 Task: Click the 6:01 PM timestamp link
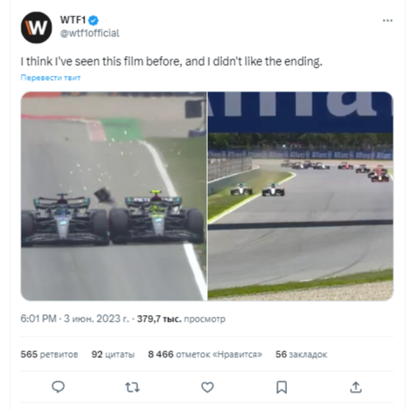[x=39, y=318]
